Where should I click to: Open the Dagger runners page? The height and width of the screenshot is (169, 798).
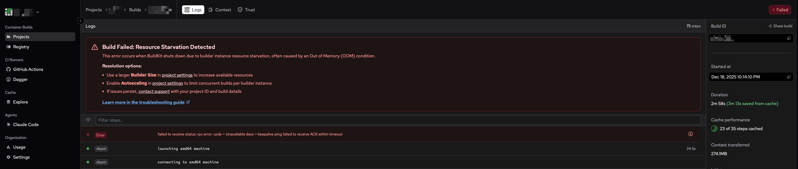[x=20, y=79]
